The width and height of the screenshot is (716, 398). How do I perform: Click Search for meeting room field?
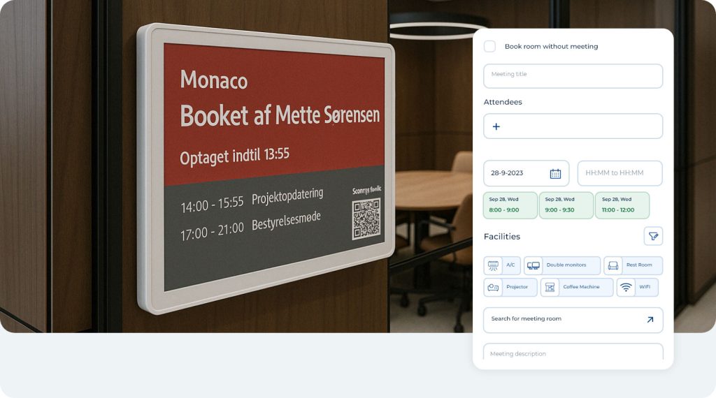click(573, 320)
